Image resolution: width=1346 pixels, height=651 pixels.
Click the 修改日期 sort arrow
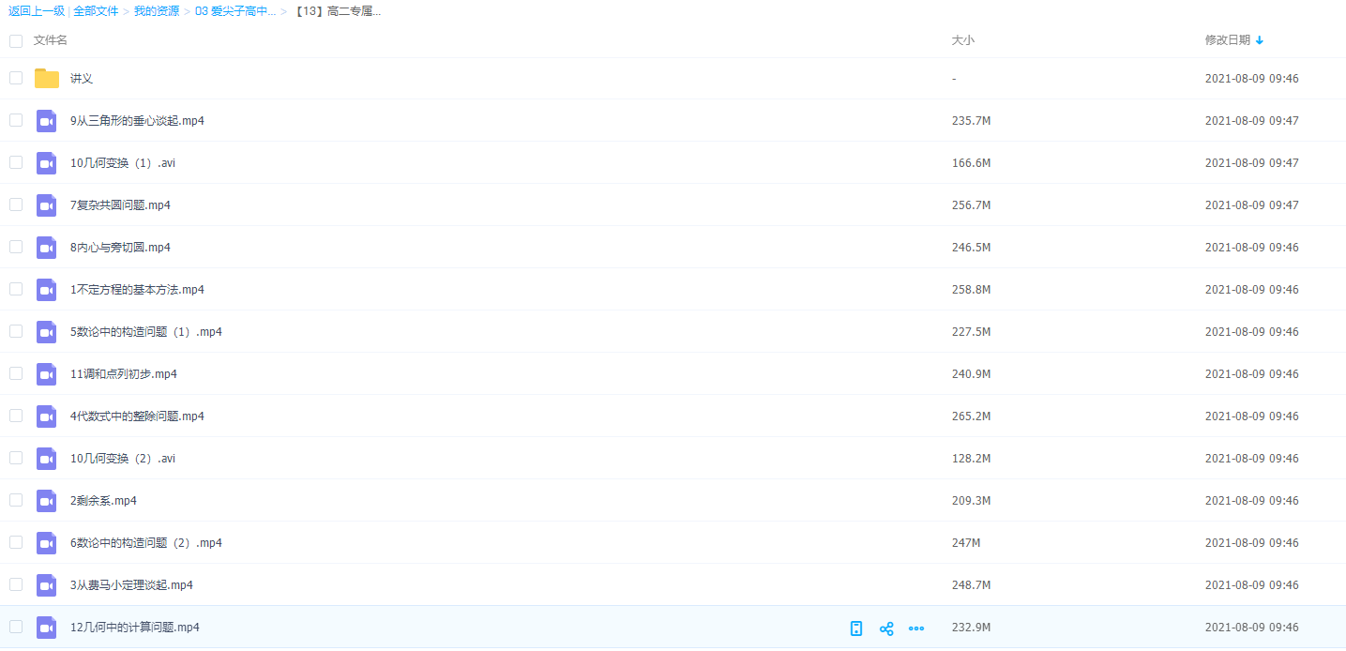(x=1260, y=40)
